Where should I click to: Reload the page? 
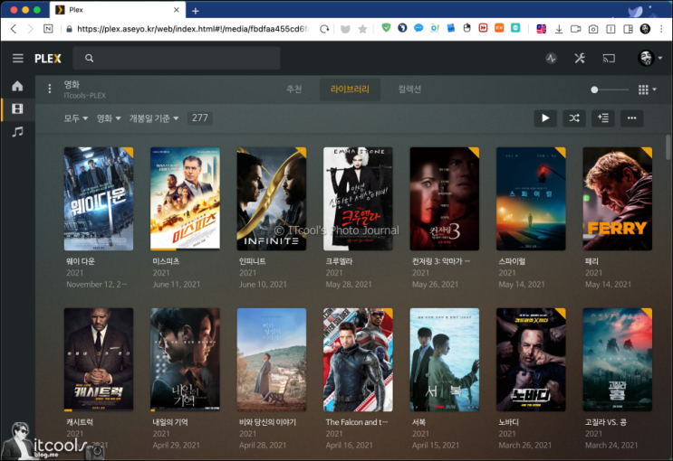[324, 29]
